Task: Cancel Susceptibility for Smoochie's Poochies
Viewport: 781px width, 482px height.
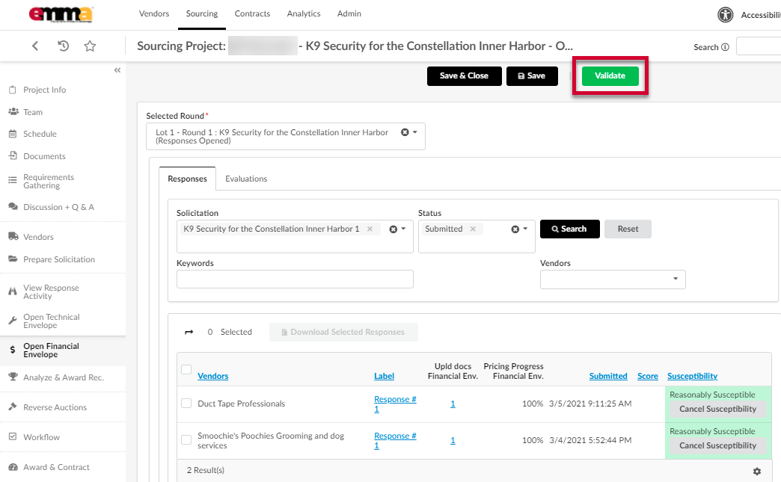Action: click(x=717, y=445)
